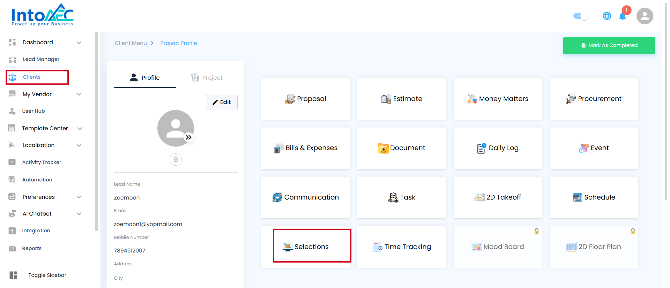The image size is (670, 288).
Task: Open the user account avatar menu
Action: [x=645, y=16]
